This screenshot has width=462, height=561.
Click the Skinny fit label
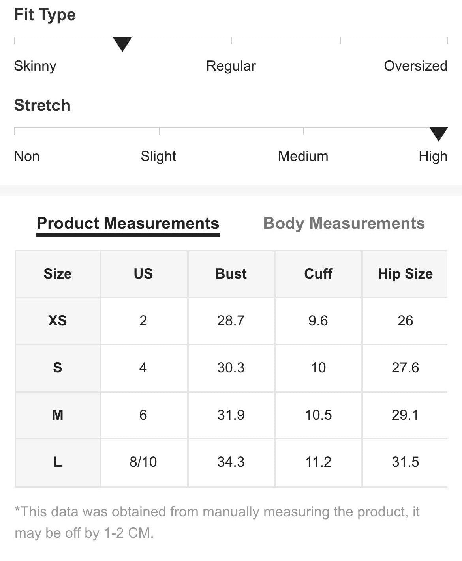click(x=35, y=66)
